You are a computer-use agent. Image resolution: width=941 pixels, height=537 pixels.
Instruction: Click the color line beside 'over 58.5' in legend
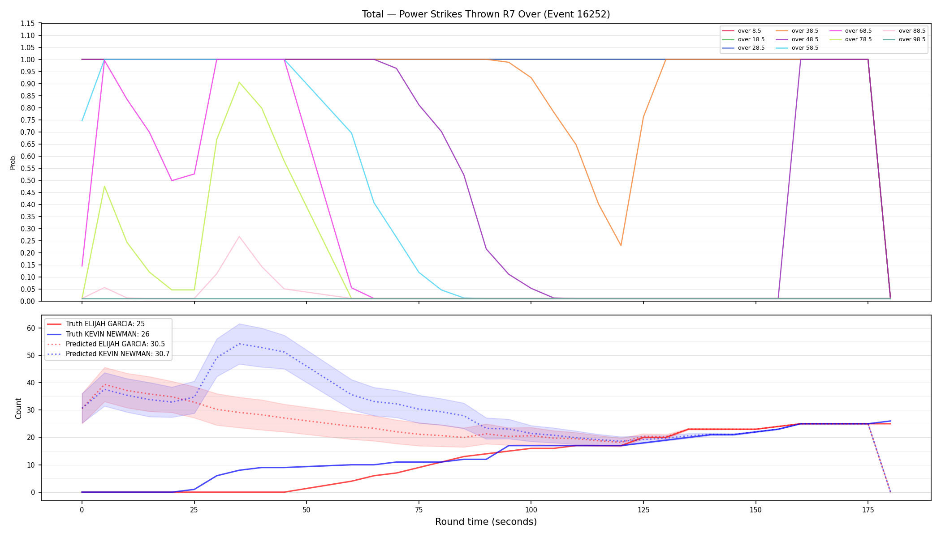click(782, 48)
